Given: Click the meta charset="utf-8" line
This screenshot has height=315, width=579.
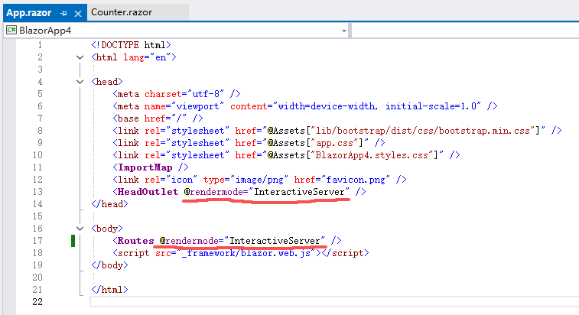Looking at the screenshot, I should tap(177, 94).
